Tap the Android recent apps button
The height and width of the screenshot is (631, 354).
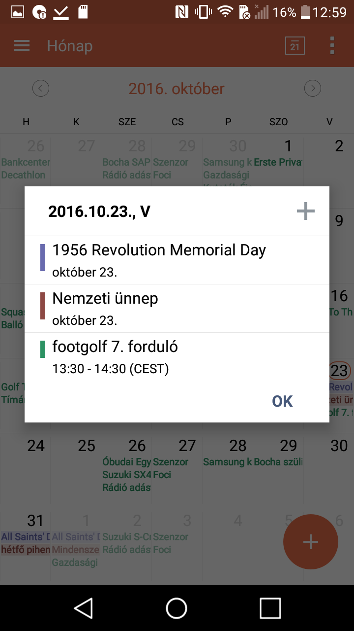coord(270,608)
